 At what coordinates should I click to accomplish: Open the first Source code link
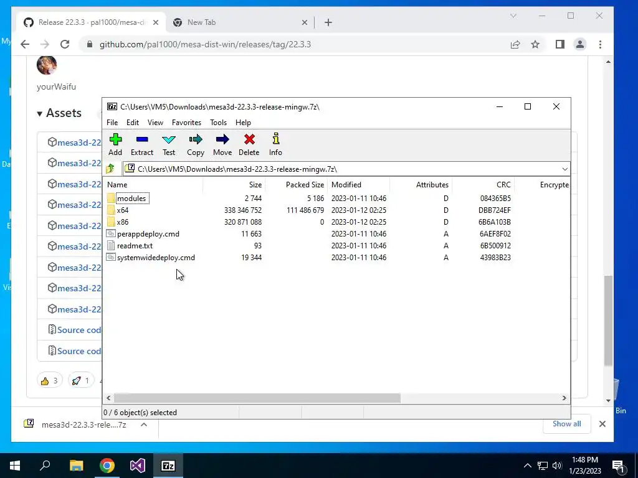[79, 330]
